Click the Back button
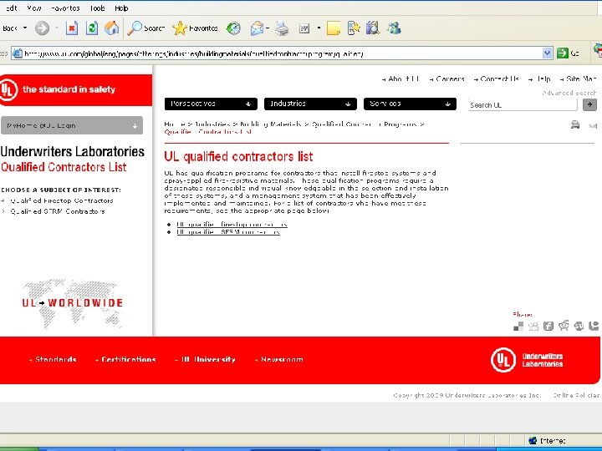602x451 pixels. [x=9, y=28]
